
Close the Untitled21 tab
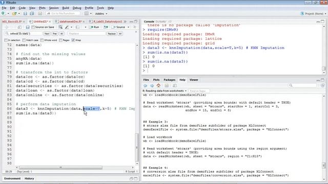50,21
